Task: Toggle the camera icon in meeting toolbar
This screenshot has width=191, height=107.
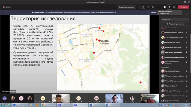Action: 165,7
